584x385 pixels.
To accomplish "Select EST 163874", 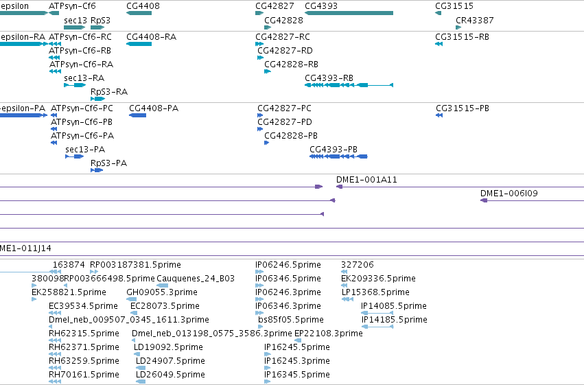I will pos(69,265).
